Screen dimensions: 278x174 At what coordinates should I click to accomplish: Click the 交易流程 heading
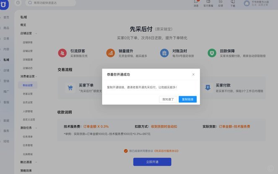click(65, 70)
